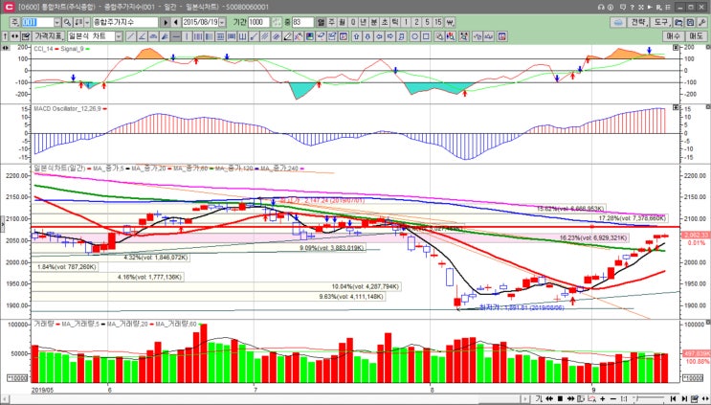Click the stop square button in bottom bar

coord(560,398)
